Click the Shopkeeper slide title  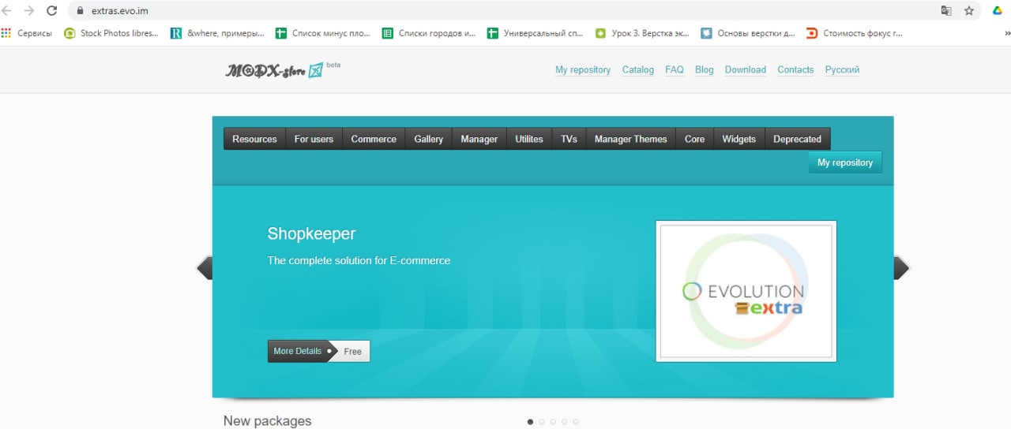[x=311, y=233]
